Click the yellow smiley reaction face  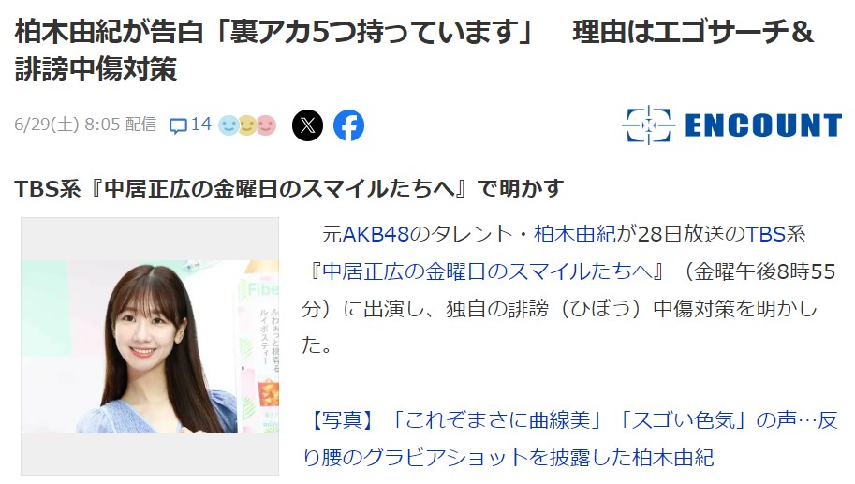pos(247,125)
